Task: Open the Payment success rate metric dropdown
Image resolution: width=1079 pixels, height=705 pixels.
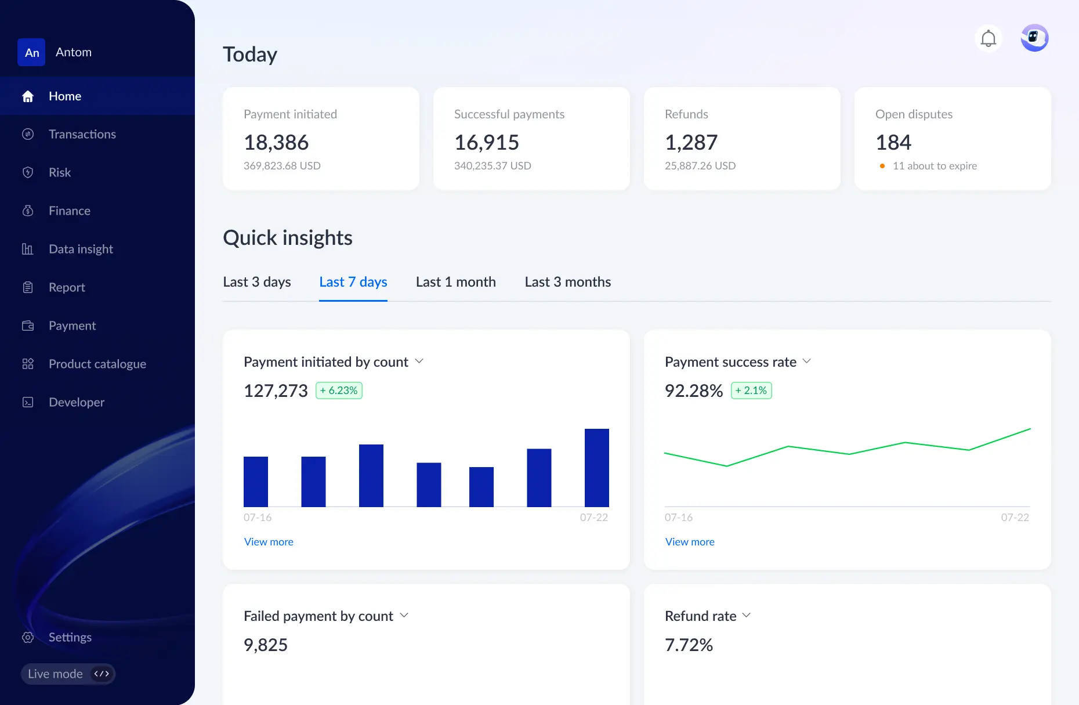Action: 807,361
